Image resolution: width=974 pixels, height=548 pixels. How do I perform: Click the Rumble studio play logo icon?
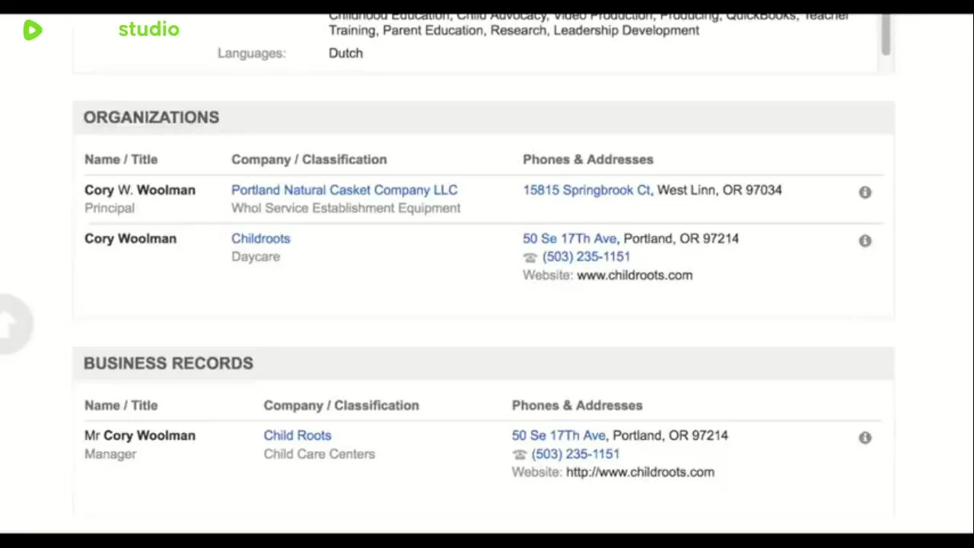32,30
